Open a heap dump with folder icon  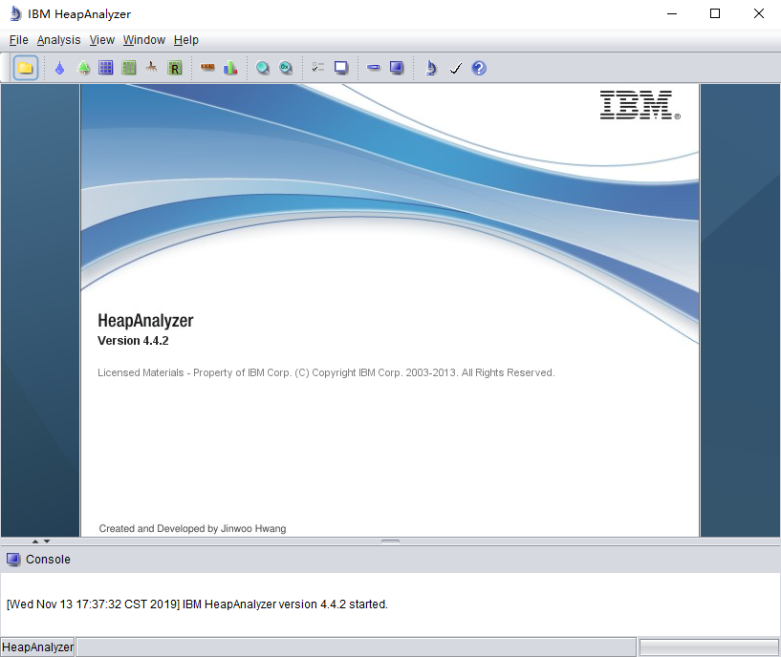[x=26, y=68]
